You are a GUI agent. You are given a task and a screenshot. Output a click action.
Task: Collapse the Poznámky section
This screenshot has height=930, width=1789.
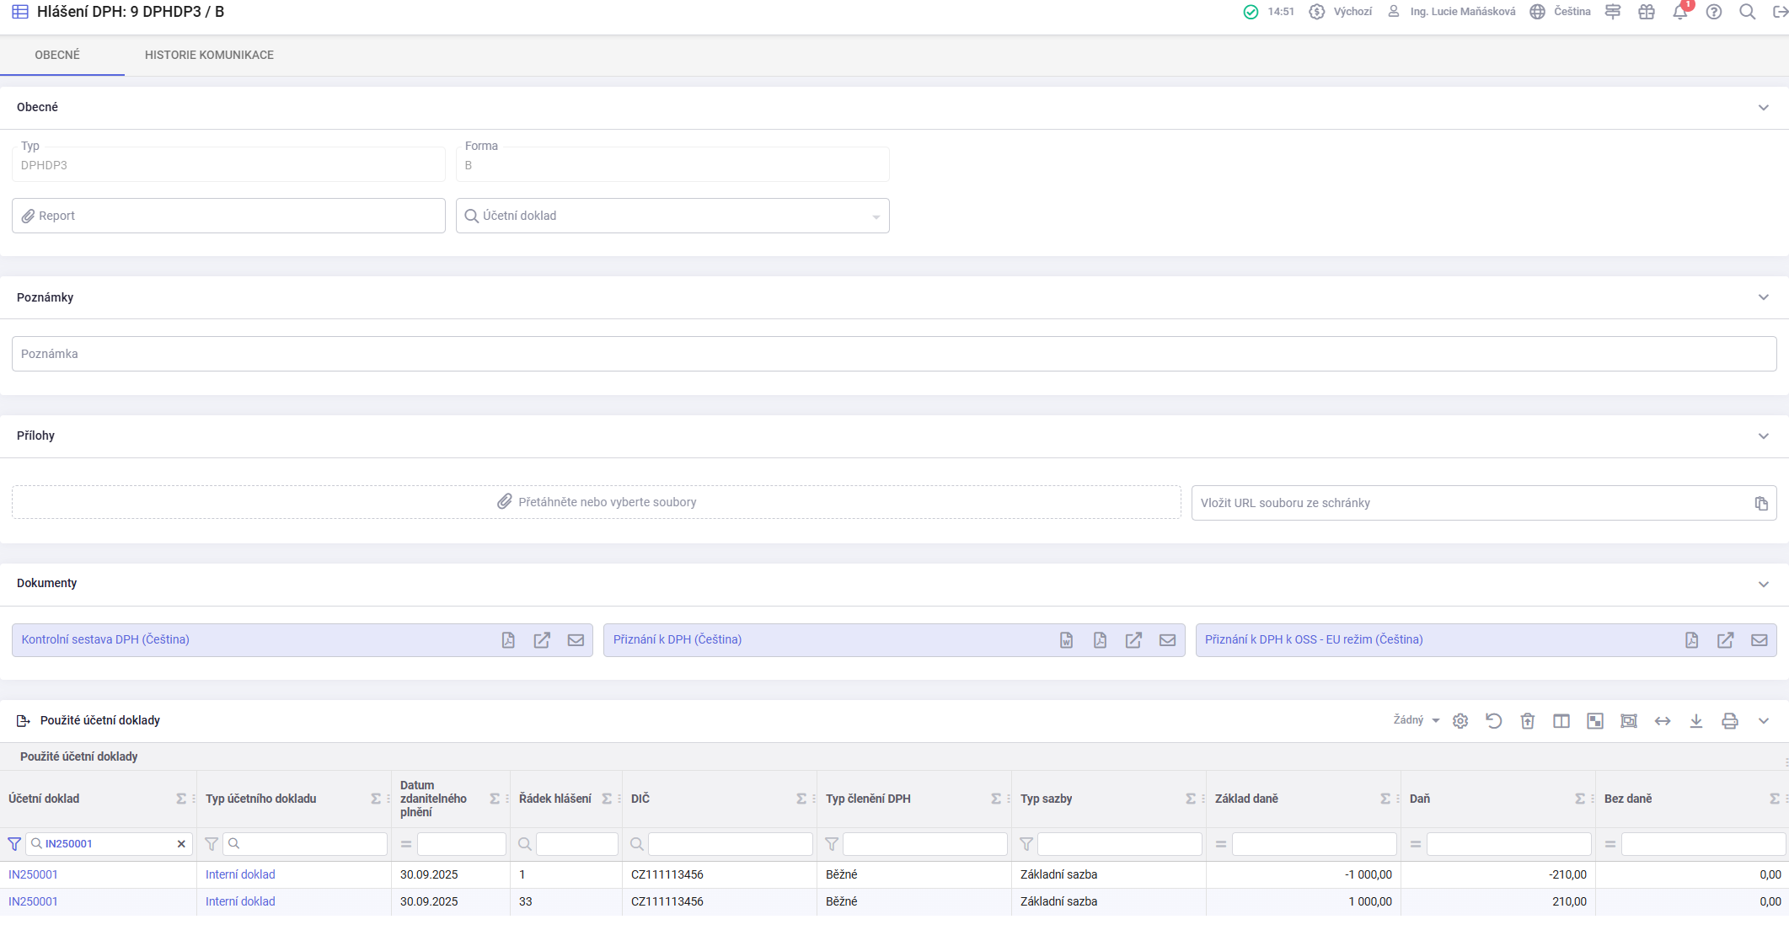(1763, 297)
